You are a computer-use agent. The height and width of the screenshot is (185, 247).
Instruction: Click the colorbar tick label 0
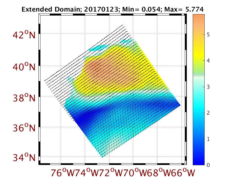pyautogui.click(x=208, y=165)
